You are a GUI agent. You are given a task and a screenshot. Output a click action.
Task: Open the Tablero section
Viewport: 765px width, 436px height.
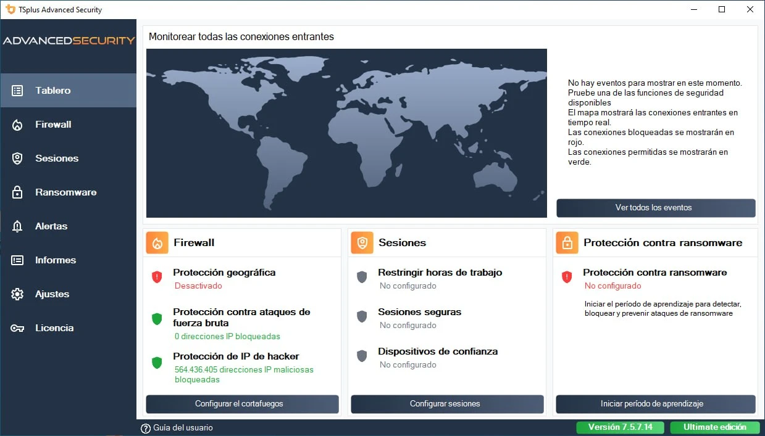pos(68,91)
